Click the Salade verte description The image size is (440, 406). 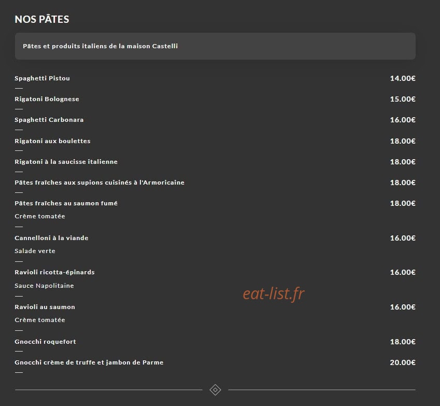pyautogui.click(x=35, y=251)
